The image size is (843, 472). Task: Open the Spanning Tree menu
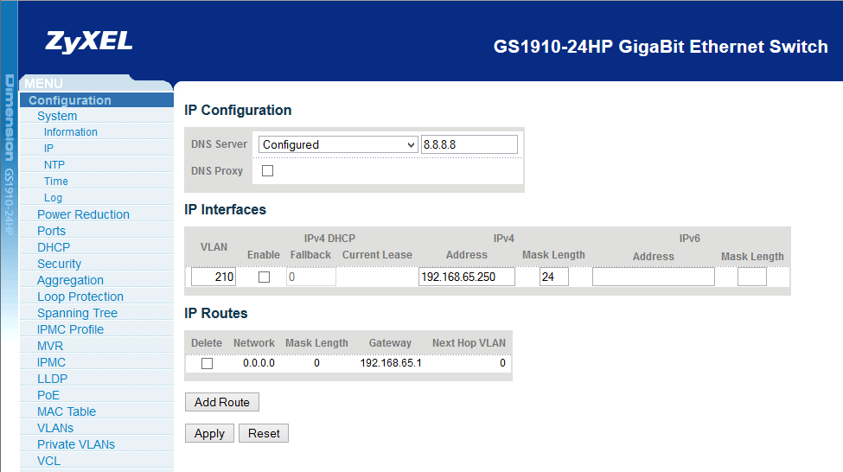(78, 313)
